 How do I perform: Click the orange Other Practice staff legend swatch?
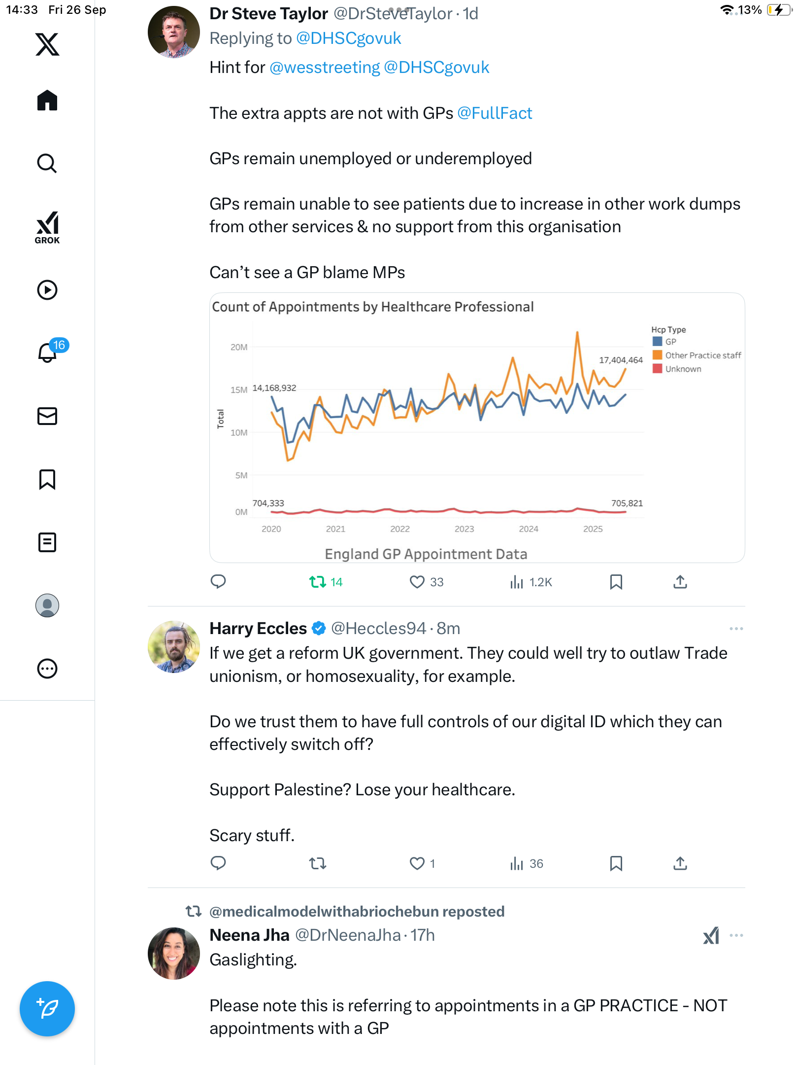point(657,355)
